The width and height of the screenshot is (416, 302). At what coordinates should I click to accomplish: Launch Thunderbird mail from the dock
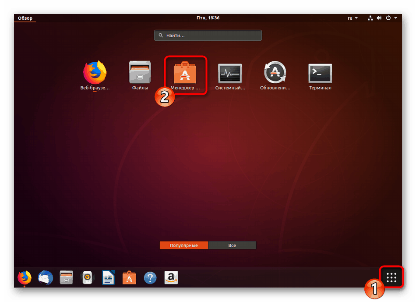click(x=45, y=277)
